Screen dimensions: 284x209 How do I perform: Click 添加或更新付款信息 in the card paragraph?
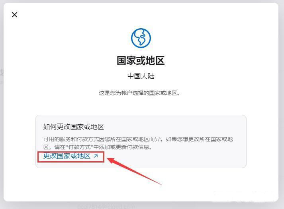pyautogui.click(x=122, y=147)
